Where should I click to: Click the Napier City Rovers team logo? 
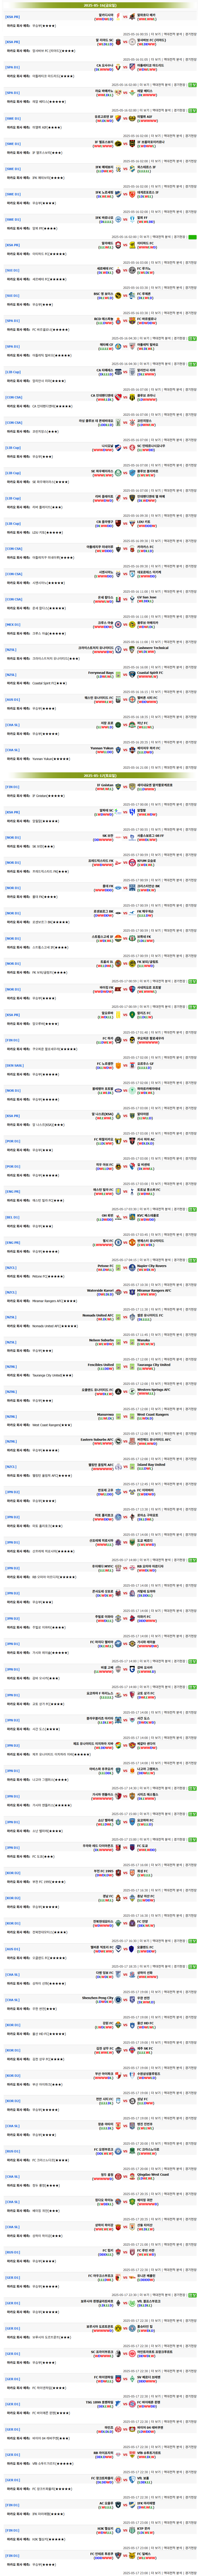pos(131,1266)
